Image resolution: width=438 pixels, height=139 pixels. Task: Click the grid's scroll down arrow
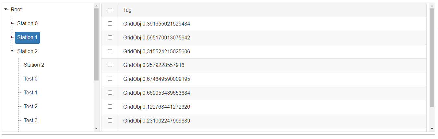pos(432,129)
